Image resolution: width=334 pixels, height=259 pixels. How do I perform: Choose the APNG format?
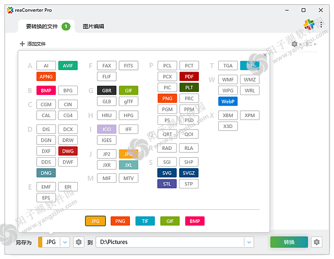point(46,77)
